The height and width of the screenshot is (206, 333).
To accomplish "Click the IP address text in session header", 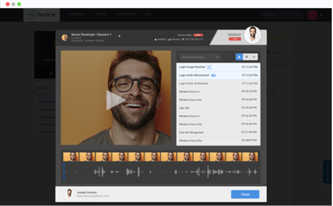I will tap(194, 39).
